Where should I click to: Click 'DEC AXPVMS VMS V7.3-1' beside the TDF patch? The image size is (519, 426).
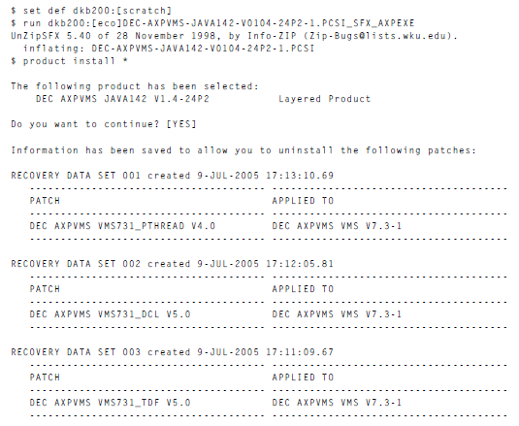click(337, 402)
